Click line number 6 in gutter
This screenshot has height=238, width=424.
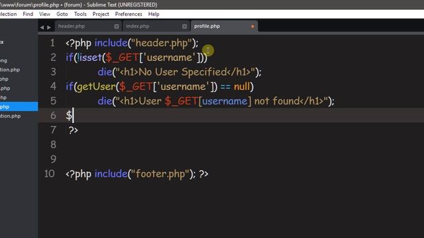tap(53, 116)
